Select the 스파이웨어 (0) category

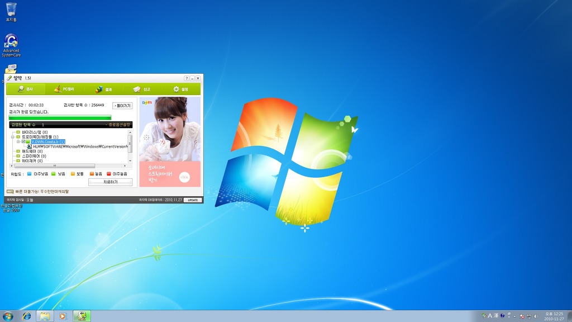pos(34,156)
